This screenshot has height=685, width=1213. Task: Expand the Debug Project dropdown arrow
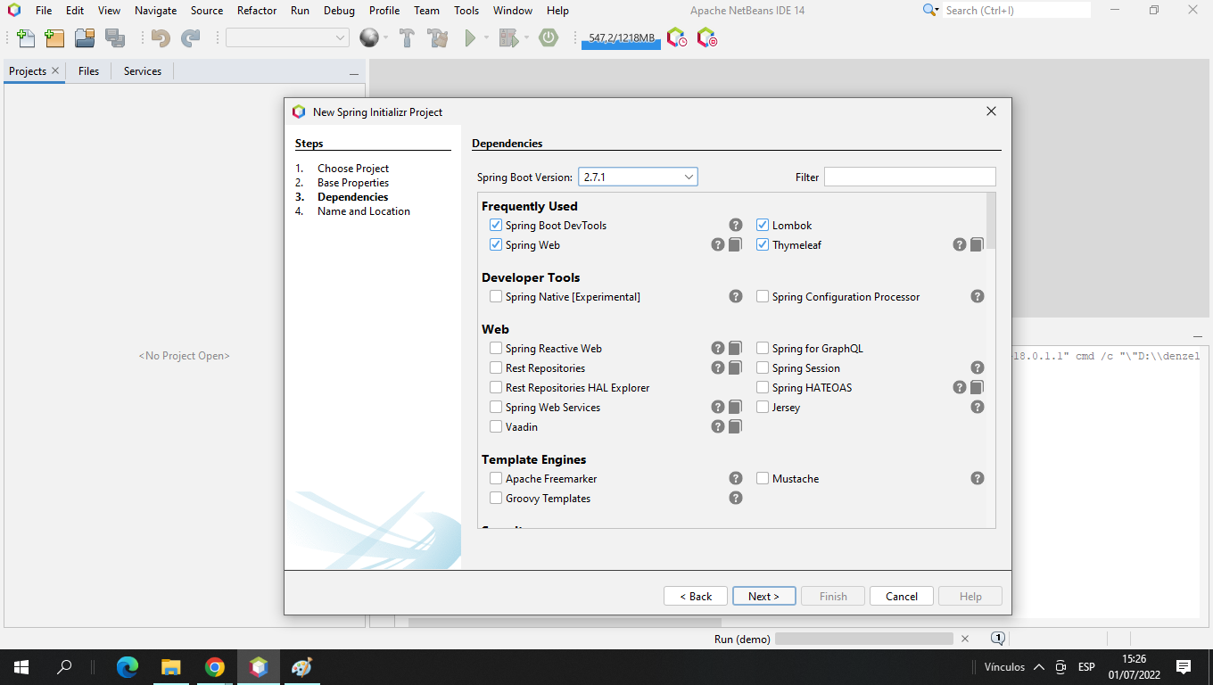point(526,38)
